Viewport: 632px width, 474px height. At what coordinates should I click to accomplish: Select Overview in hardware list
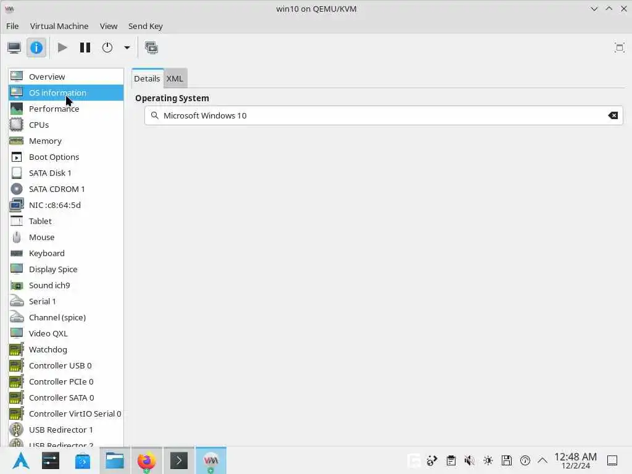point(66,77)
